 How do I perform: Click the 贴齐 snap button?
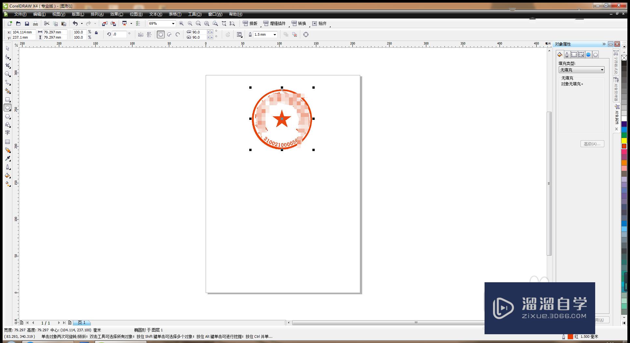tap(319, 23)
